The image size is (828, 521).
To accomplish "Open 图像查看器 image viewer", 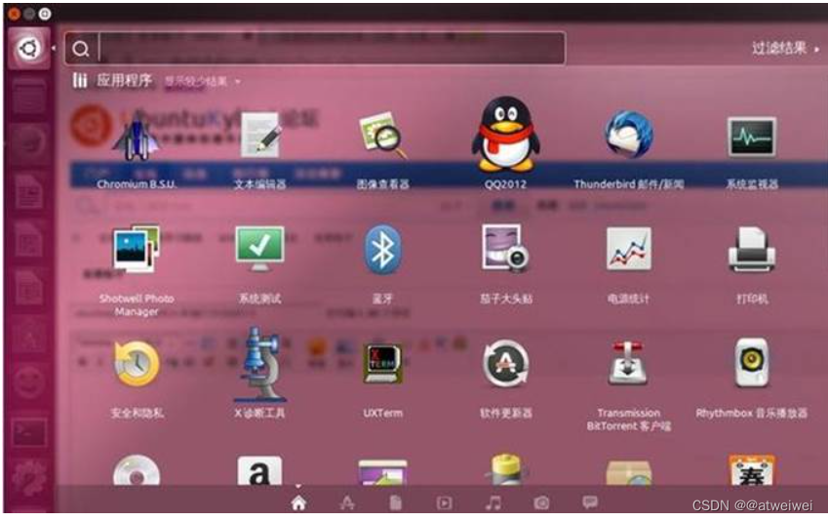I will (x=383, y=136).
